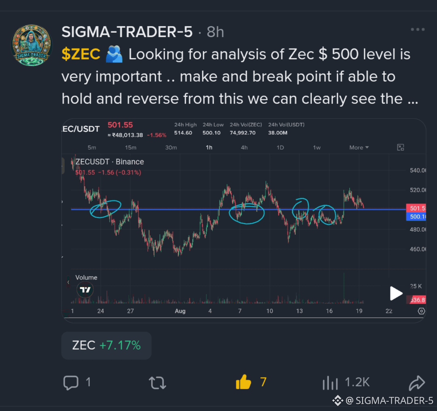Viewport: 437px width, 411px height.
Task: Like the post with thumbs-up icon
Action: click(244, 382)
